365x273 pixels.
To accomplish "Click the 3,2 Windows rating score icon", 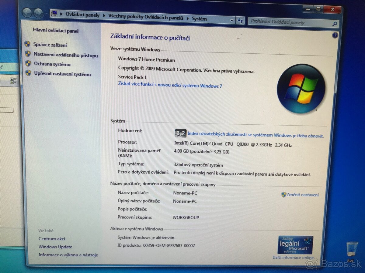I will (180, 133).
